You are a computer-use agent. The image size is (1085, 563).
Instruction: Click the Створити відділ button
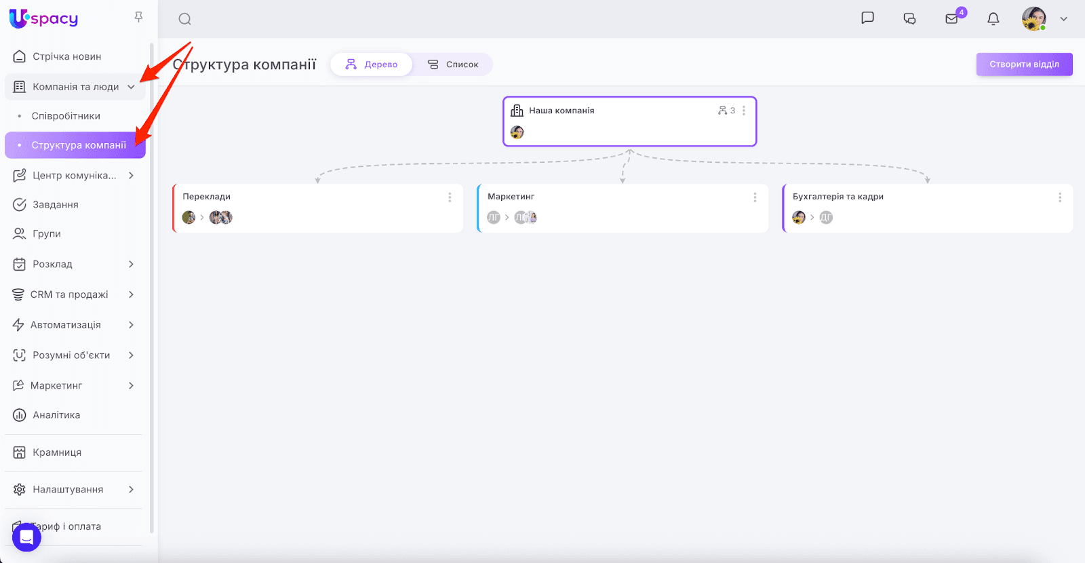coord(1024,64)
